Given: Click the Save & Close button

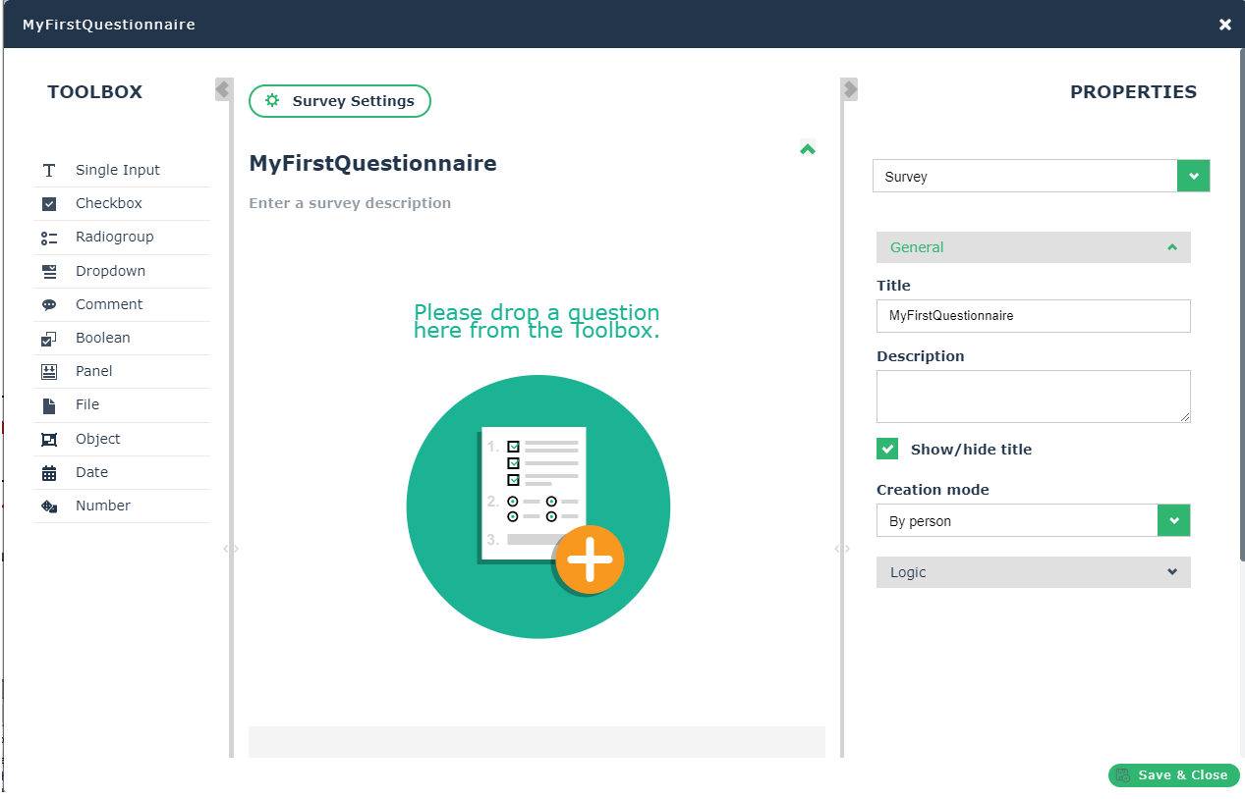Looking at the screenshot, I should coord(1173,775).
